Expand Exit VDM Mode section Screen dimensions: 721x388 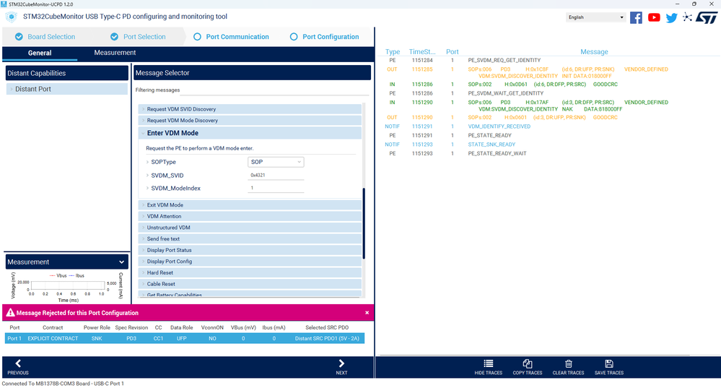(250, 204)
